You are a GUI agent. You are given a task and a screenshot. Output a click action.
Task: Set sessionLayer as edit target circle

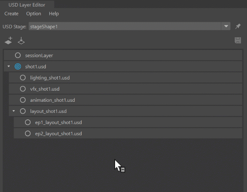18,55
